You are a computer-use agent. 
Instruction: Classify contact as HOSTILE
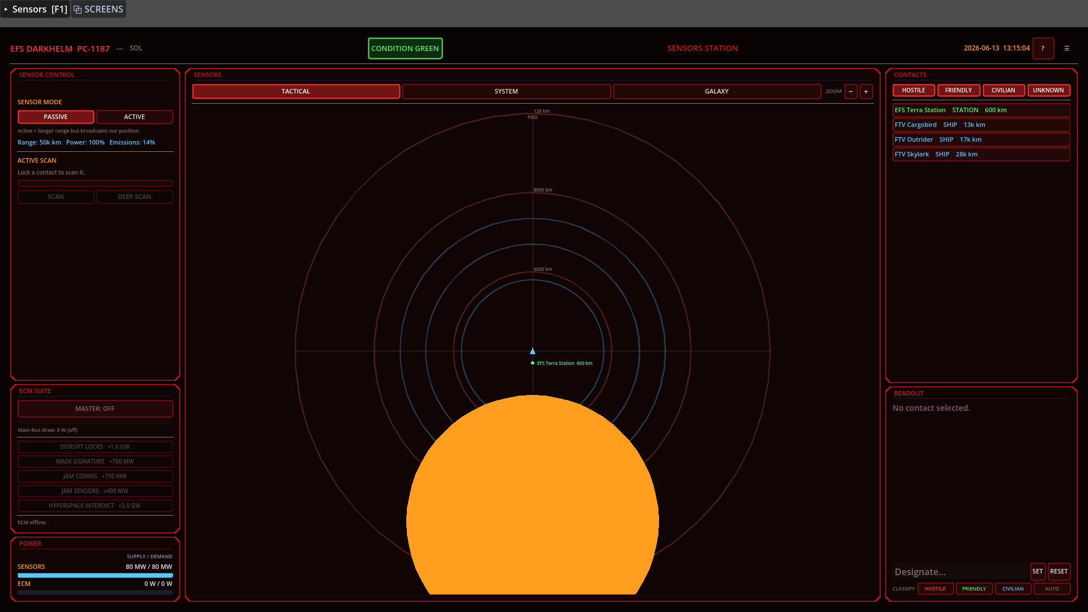pyautogui.click(x=935, y=589)
